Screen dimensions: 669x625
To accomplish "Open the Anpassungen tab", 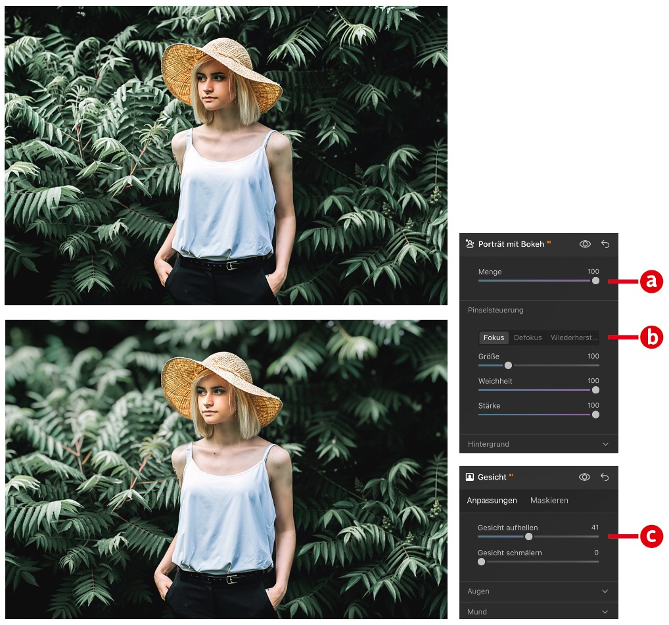I will 492,501.
